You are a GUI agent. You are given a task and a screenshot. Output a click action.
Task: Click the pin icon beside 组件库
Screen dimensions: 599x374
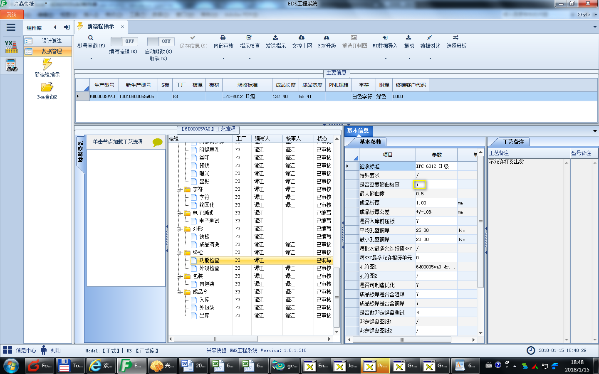(67, 27)
